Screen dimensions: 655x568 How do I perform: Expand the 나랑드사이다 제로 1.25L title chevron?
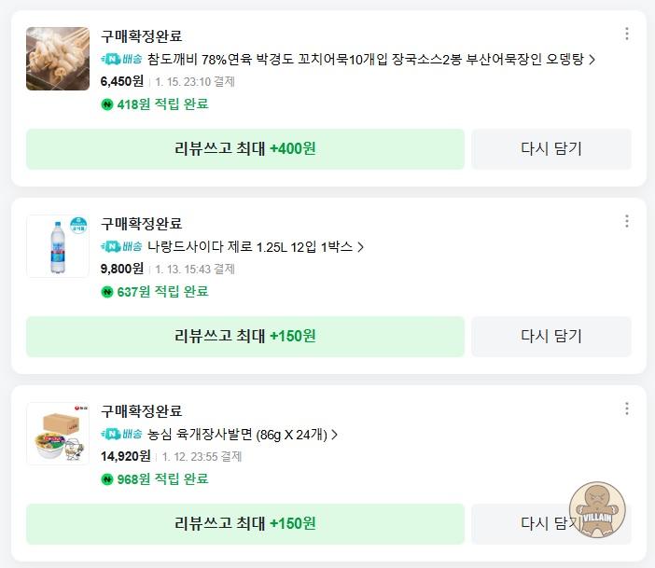(361, 247)
